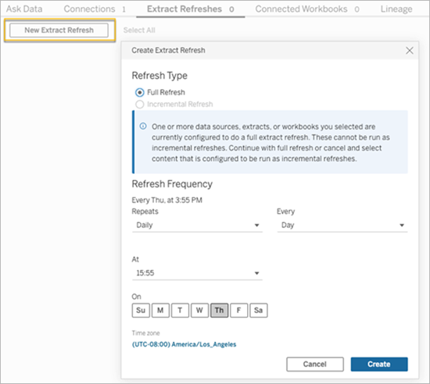Image resolution: width=430 pixels, height=384 pixels.
Task: Close the Create Extract Refresh dialog
Action: click(x=409, y=51)
